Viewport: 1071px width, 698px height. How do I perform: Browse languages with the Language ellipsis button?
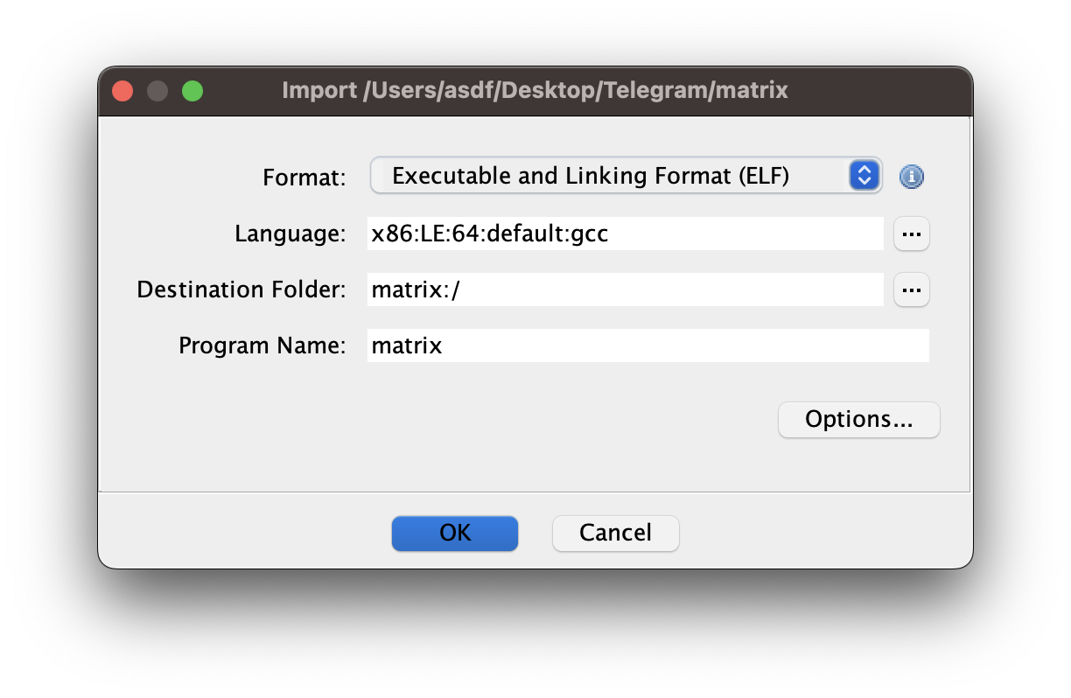tap(912, 234)
